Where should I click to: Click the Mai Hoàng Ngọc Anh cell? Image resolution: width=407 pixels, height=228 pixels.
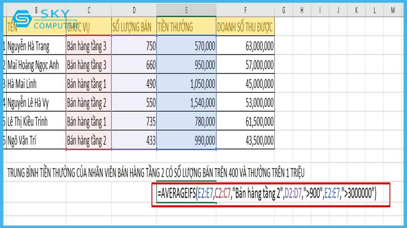pyautogui.click(x=36, y=65)
